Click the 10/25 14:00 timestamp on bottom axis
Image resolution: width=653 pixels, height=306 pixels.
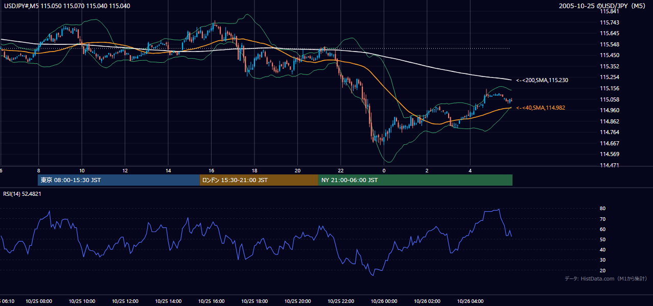[168, 301]
